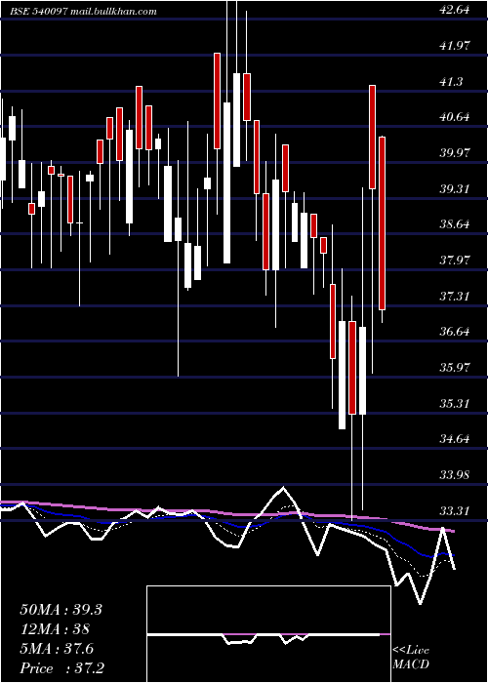Select the 42.64 price axis label
488x683 pixels.
pyautogui.click(x=455, y=10)
